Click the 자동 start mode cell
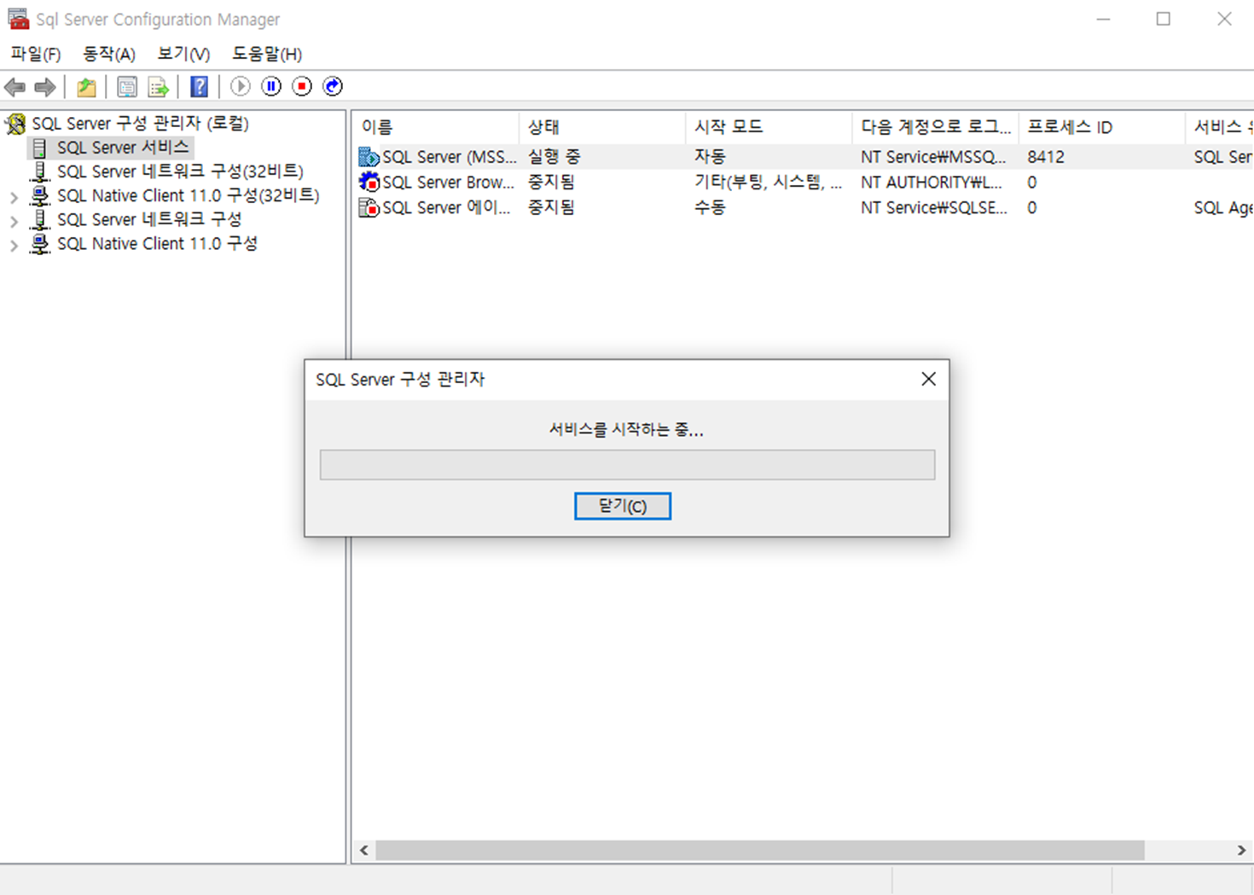The height and width of the screenshot is (895, 1254). click(x=710, y=157)
